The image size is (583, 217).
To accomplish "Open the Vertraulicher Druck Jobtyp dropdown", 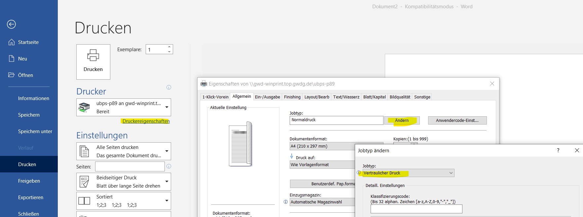I will [408, 173].
